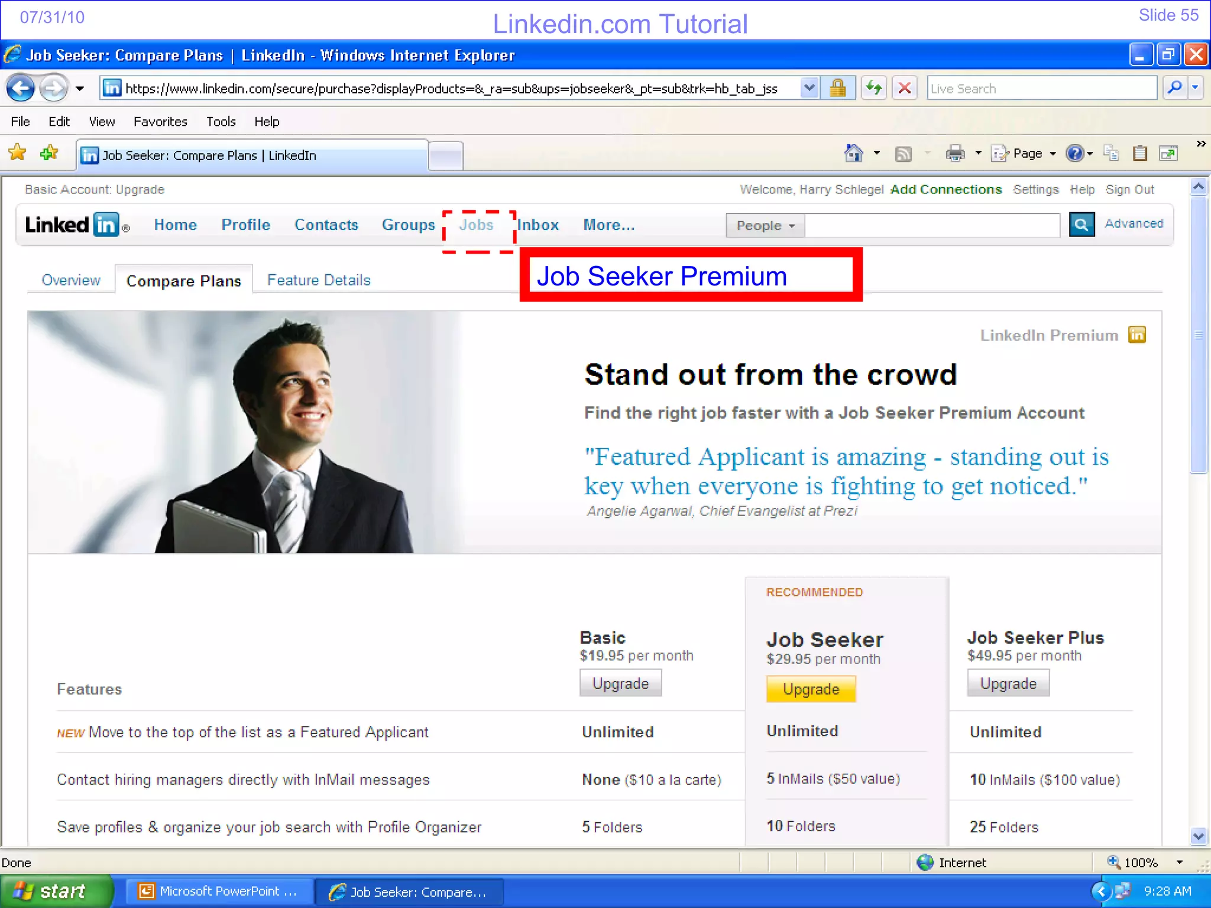Select the Compare Plans tab
This screenshot has width=1211, height=908.
(184, 281)
